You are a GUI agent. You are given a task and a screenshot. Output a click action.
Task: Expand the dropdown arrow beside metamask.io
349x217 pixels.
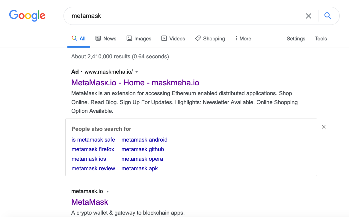point(108,192)
